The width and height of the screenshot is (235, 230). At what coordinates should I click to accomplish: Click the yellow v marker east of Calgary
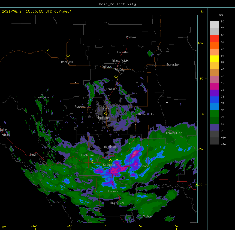click(117, 160)
